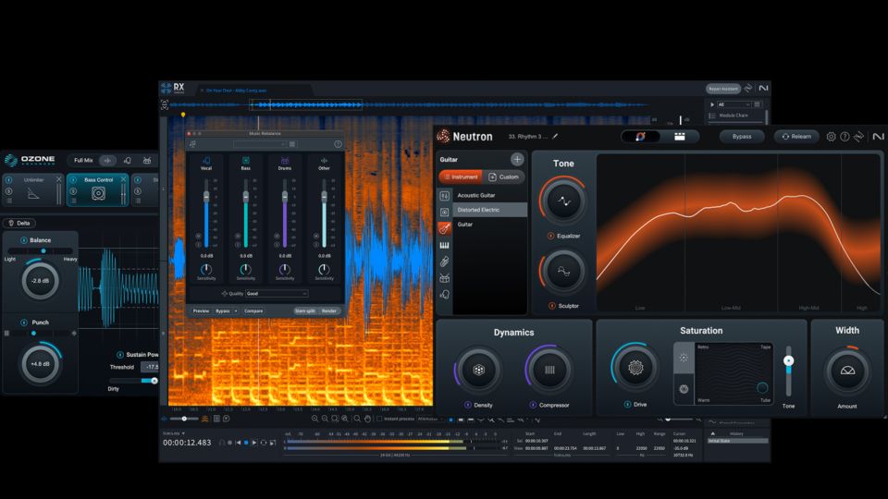Toggle the Compressor power button

click(x=533, y=405)
